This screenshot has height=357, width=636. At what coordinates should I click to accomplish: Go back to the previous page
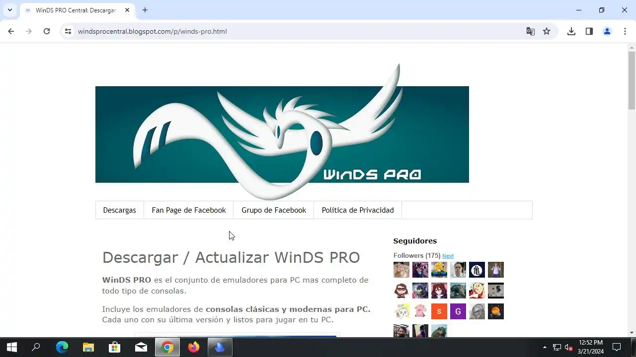click(11, 31)
